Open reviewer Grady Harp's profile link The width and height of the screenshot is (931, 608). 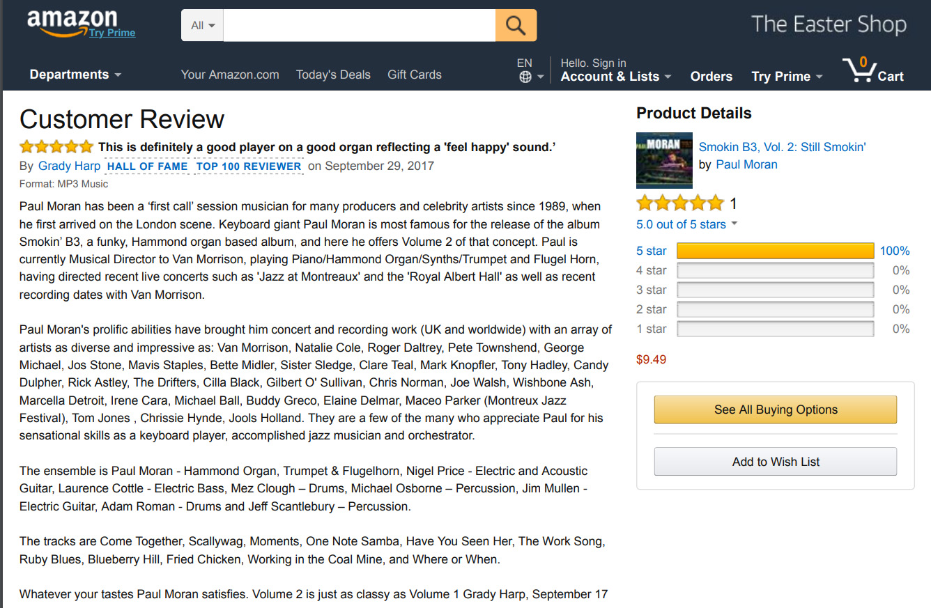pos(69,166)
